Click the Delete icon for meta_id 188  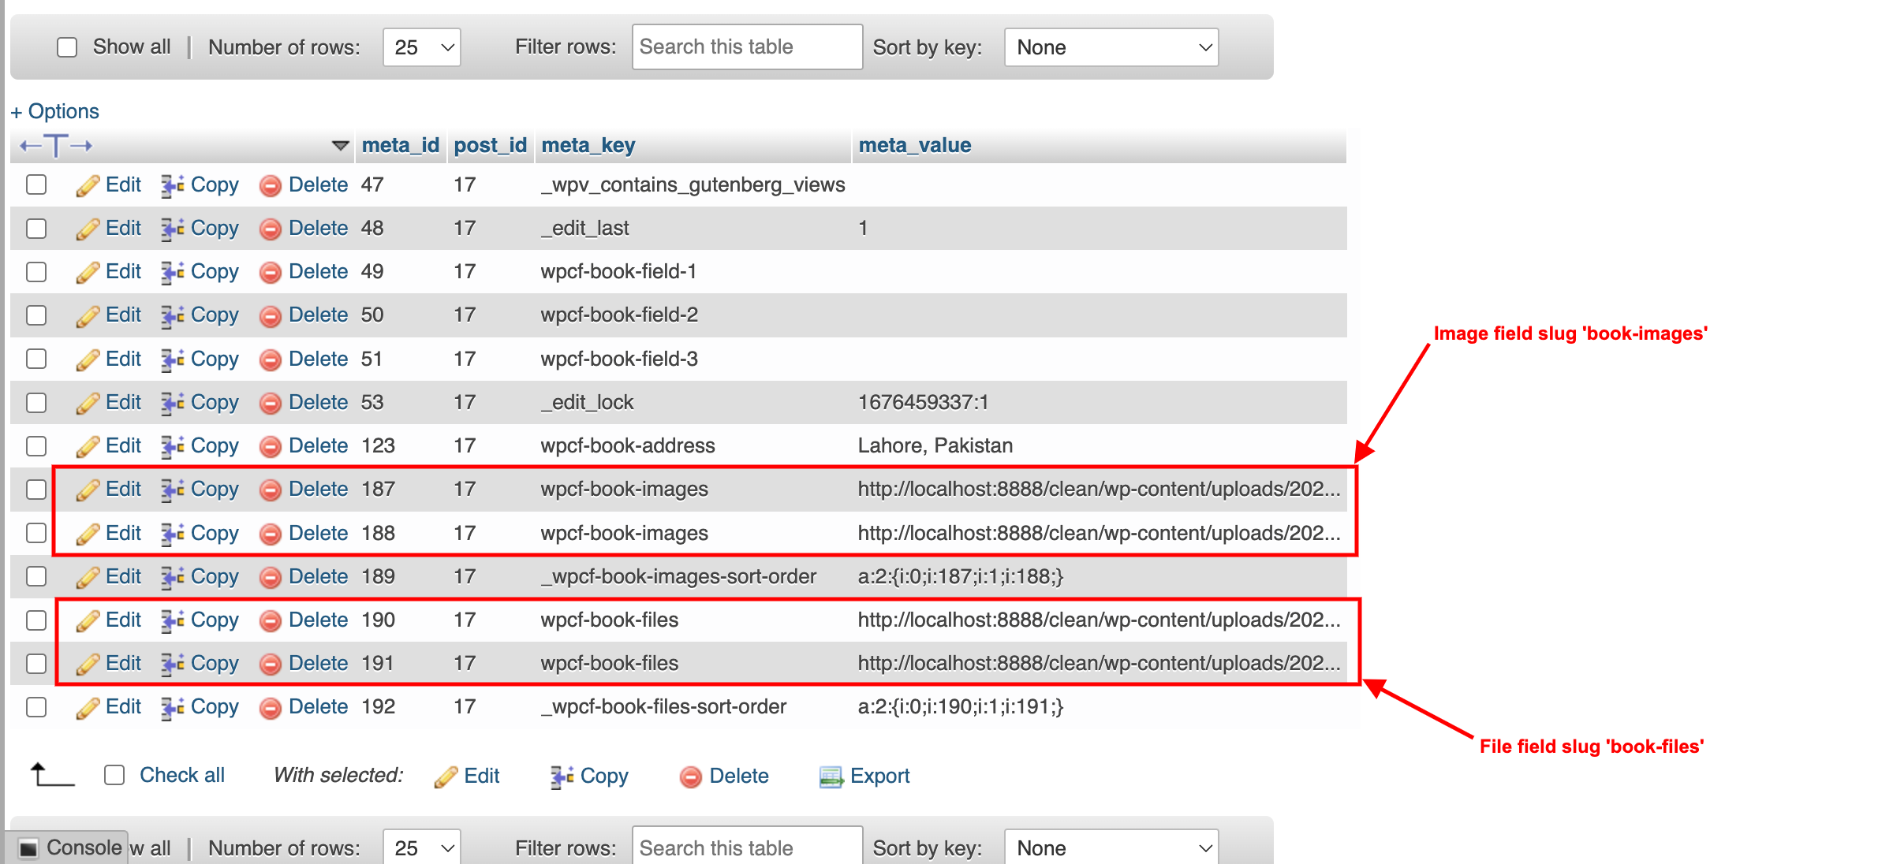coord(271,534)
